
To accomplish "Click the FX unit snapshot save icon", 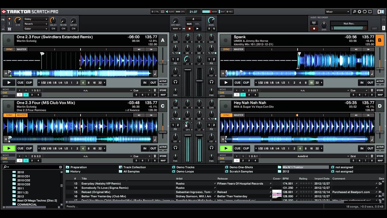I will (x=9, y=29).
